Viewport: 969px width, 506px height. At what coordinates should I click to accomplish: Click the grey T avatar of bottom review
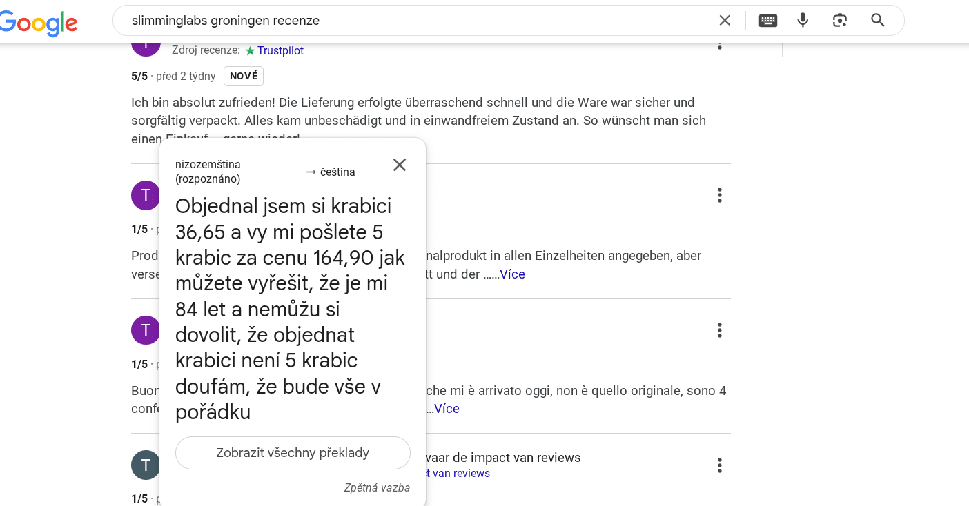click(x=146, y=465)
